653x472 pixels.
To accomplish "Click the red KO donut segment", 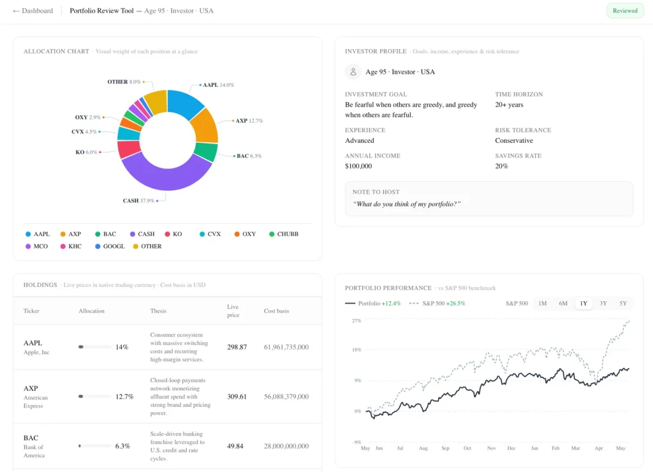I will 129,149.
